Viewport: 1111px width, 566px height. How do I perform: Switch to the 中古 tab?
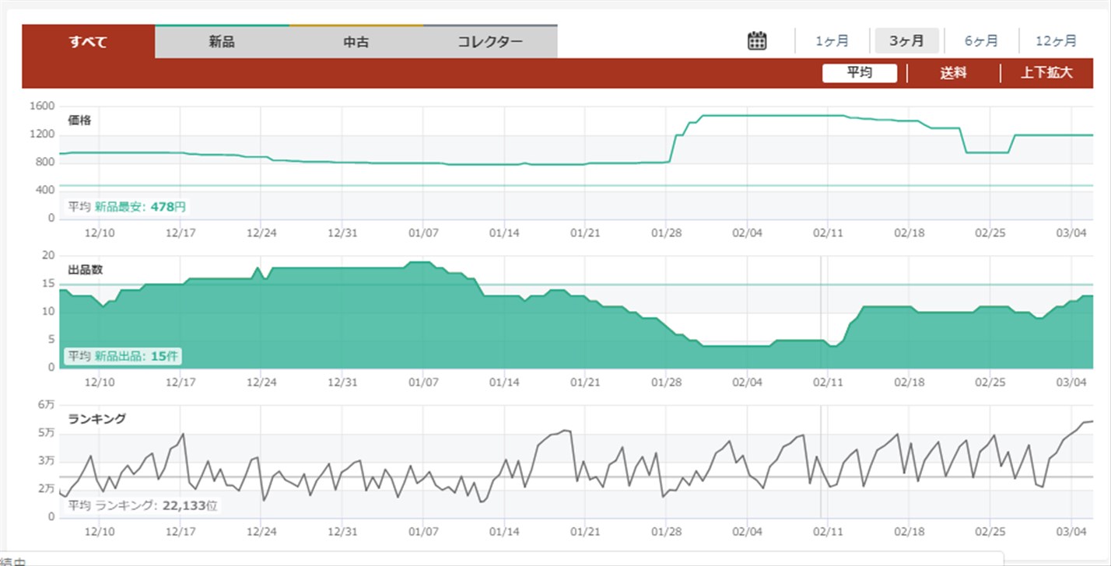click(356, 42)
